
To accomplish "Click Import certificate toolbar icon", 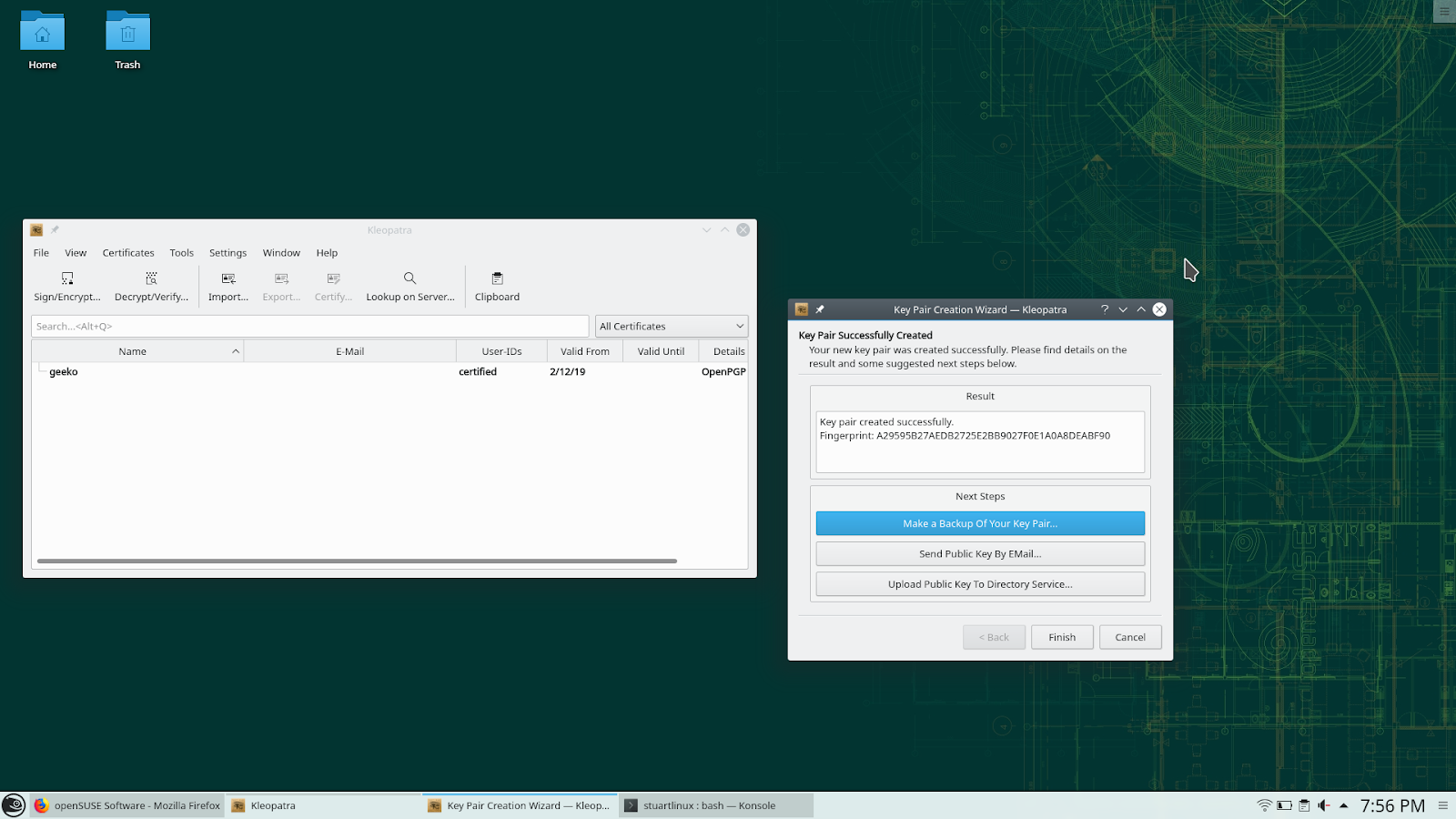I will [x=228, y=286].
